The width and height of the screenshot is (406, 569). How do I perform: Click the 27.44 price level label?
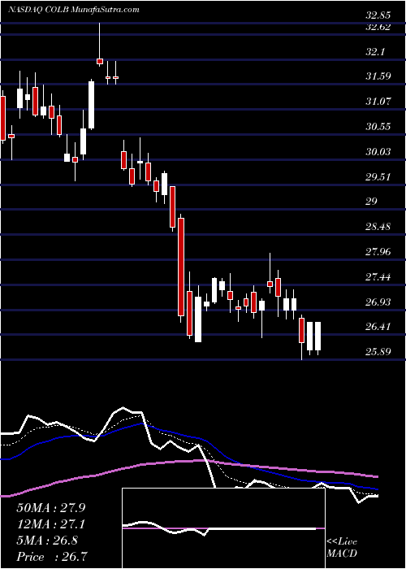tap(378, 277)
